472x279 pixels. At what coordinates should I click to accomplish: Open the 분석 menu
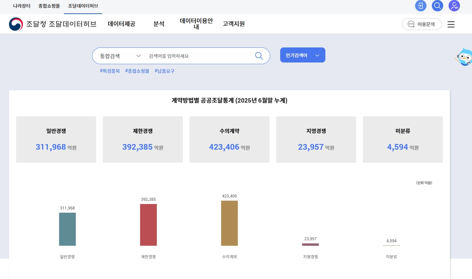[159, 24]
